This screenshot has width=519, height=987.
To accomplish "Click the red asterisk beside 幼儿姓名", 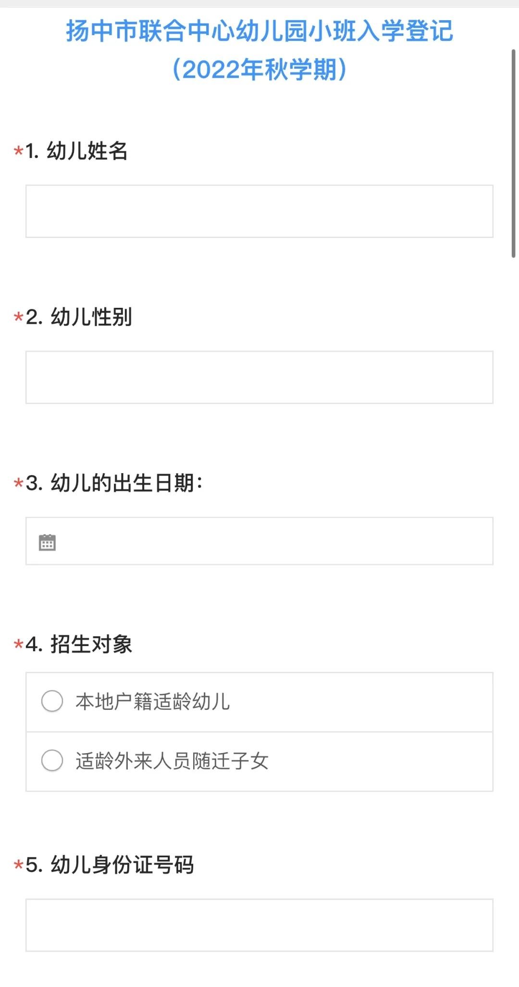I will pos(19,151).
